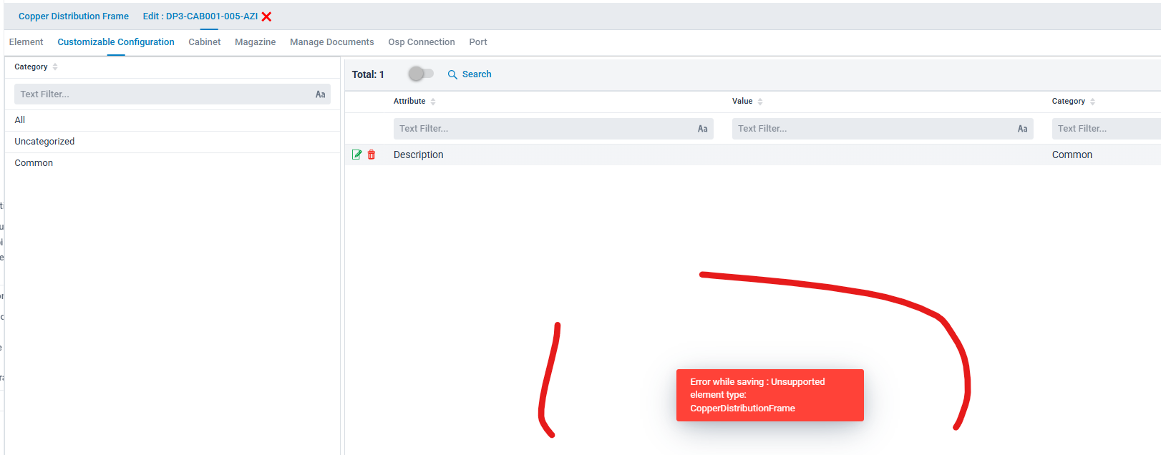Sort the left Category list header
1161x455 pixels.
(x=31, y=67)
